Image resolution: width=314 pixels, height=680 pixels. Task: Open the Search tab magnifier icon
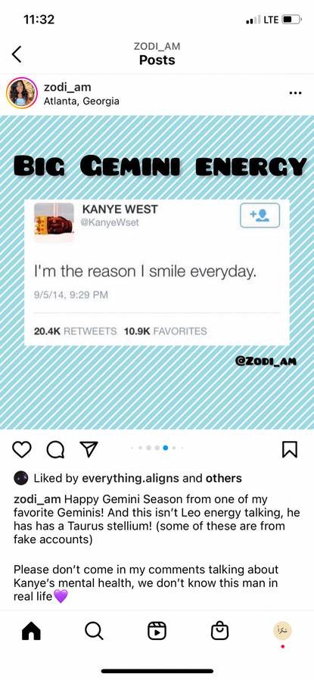94,631
